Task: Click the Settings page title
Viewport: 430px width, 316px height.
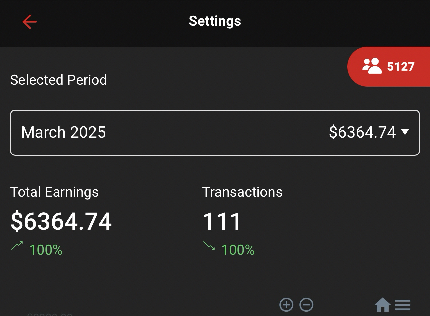Action: coord(215,21)
